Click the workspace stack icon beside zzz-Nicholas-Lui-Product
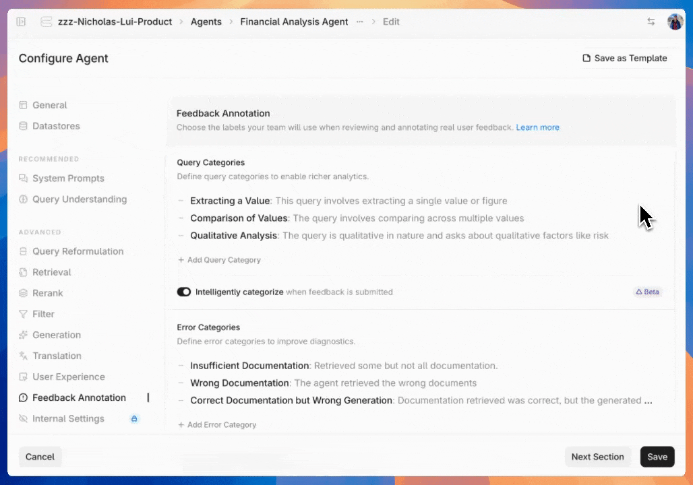693x485 pixels. (47, 22)
